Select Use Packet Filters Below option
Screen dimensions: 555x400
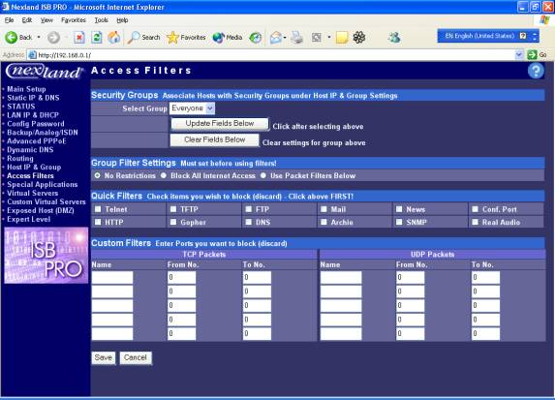click(263, 175)
